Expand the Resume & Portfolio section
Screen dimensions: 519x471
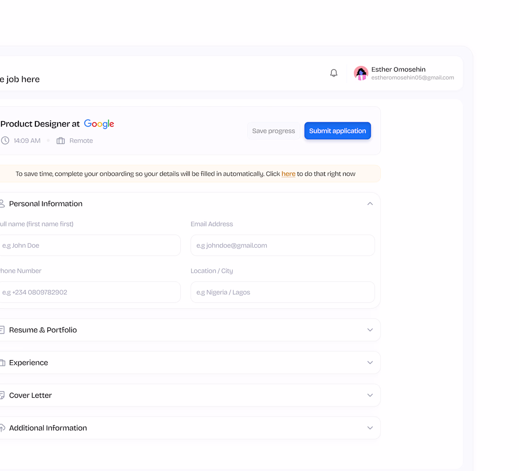point(370,330)
